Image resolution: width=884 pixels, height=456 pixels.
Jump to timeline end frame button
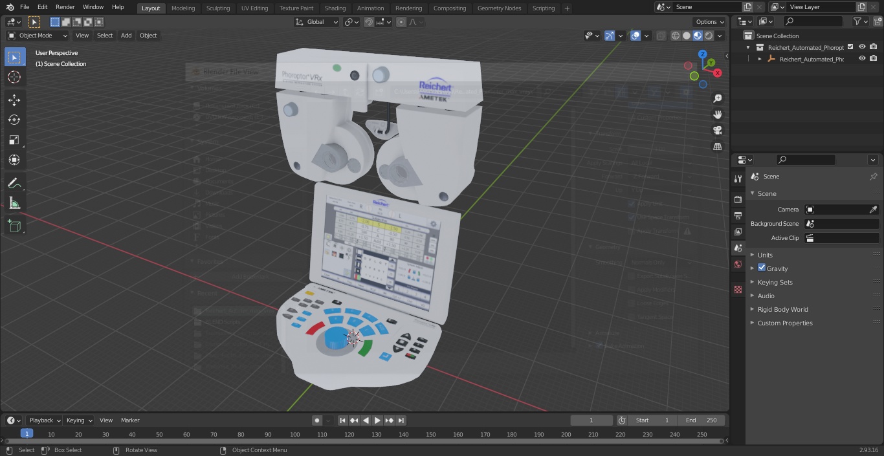coord(401,420)
